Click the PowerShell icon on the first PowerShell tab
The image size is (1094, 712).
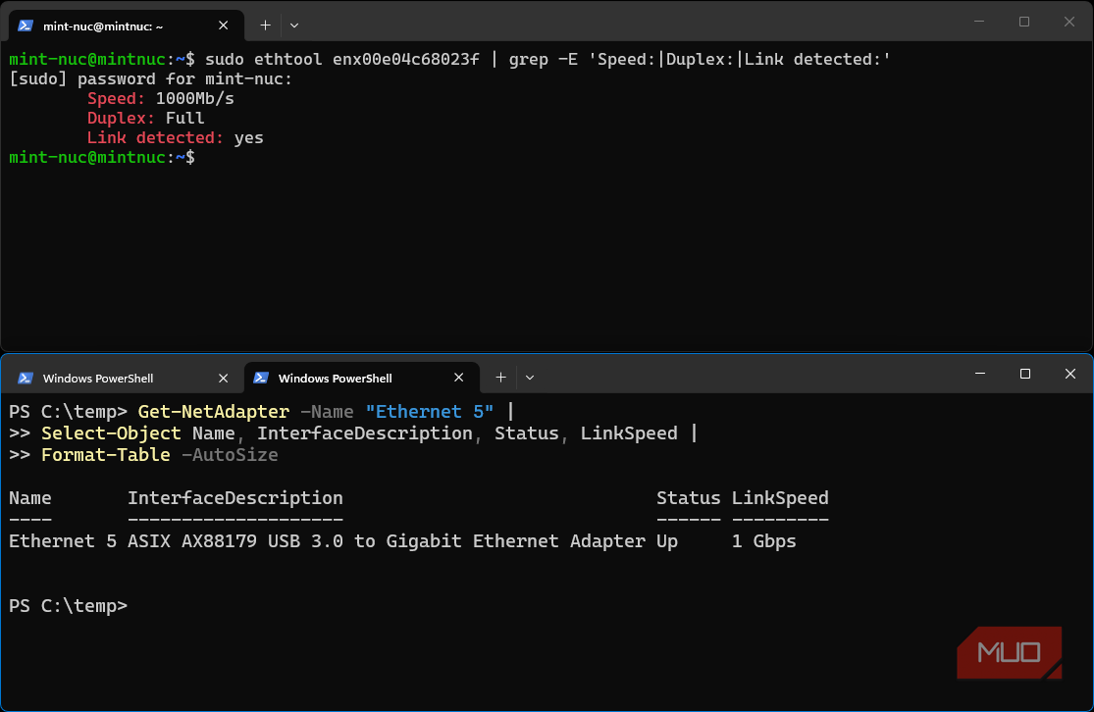pyautogui.click(x=26, y=378)
